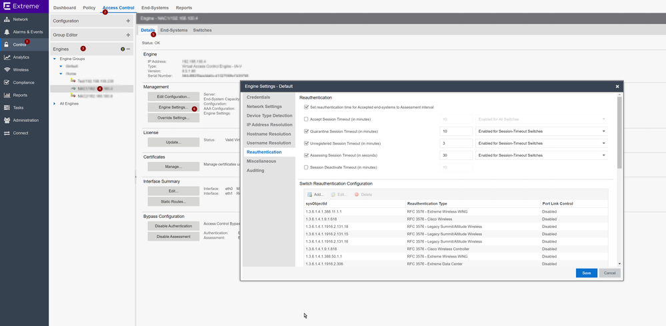Enable Session Deactivate Timeout checkbox
666x326 pixels.
point(306,167)
